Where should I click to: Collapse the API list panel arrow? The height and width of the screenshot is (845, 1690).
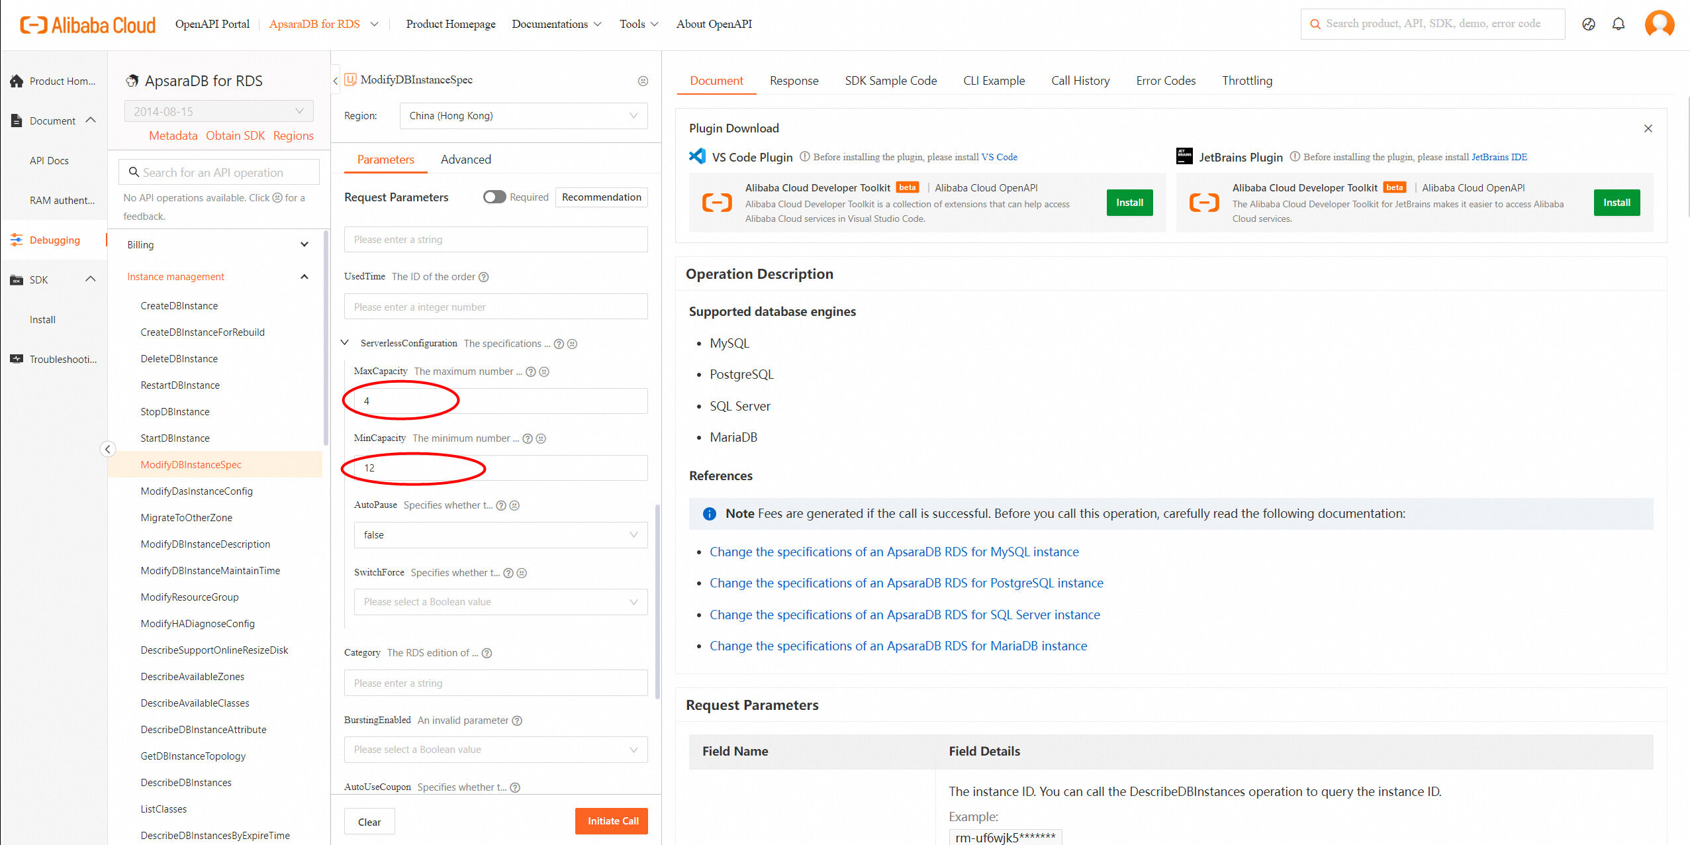coord(335,81)
